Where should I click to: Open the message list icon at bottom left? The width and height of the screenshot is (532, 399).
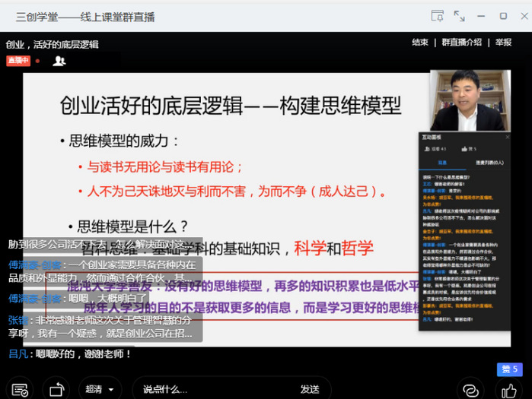[21, 390]
